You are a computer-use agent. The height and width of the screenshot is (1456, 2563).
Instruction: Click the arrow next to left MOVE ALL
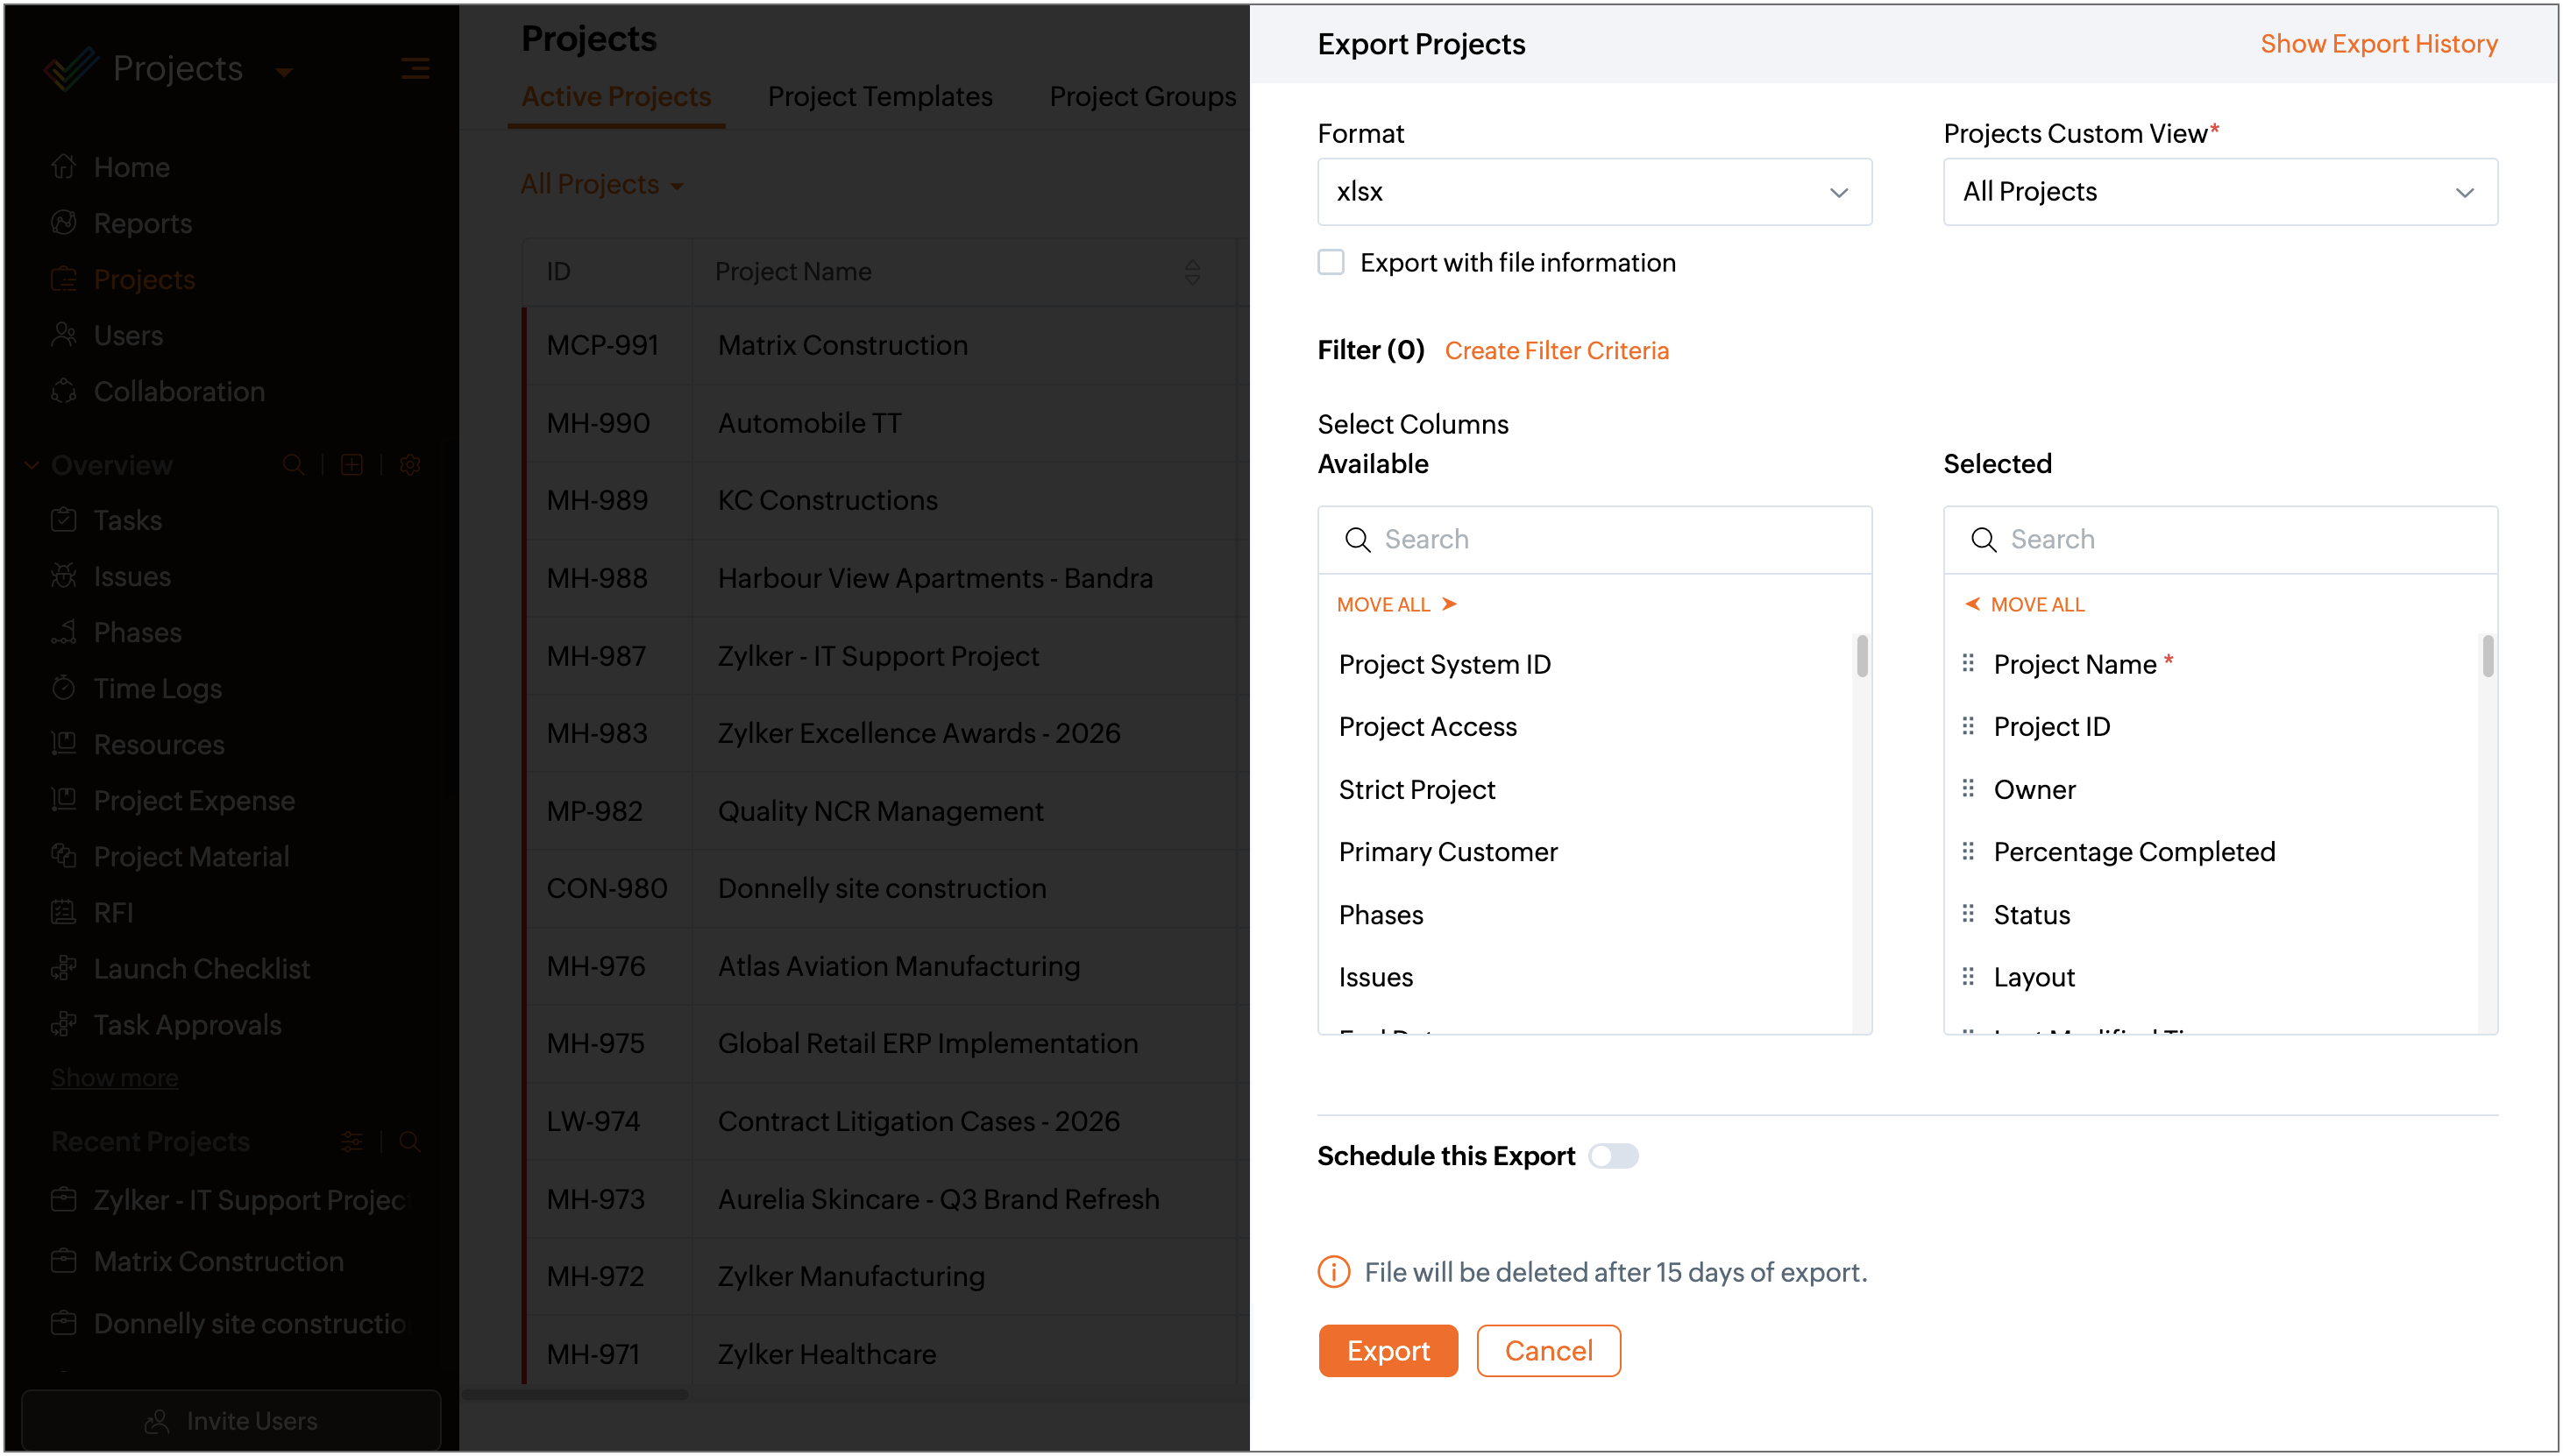[1450, 604]
